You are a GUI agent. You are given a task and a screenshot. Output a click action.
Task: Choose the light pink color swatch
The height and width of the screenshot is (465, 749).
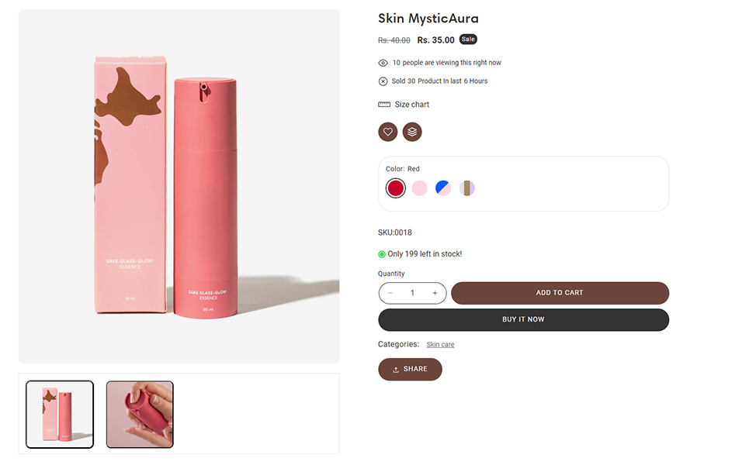(x=419, y=188)
